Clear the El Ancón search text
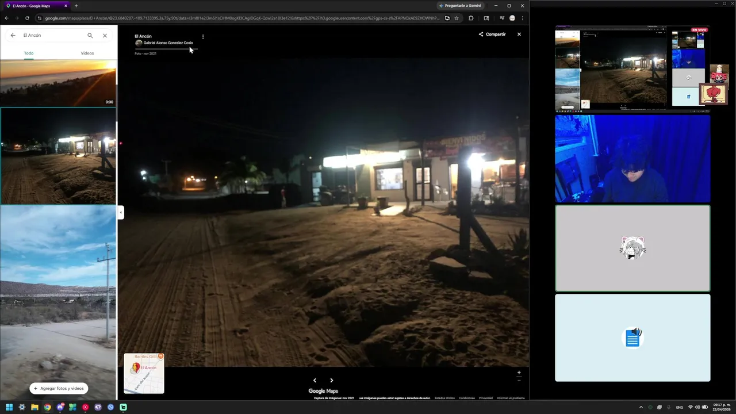This screenshot has height=414, width=736. point(105,36)
